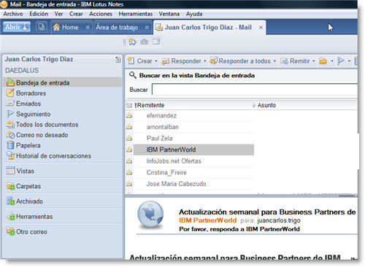Expand the Responder dropdown arrow

[204, 61]
